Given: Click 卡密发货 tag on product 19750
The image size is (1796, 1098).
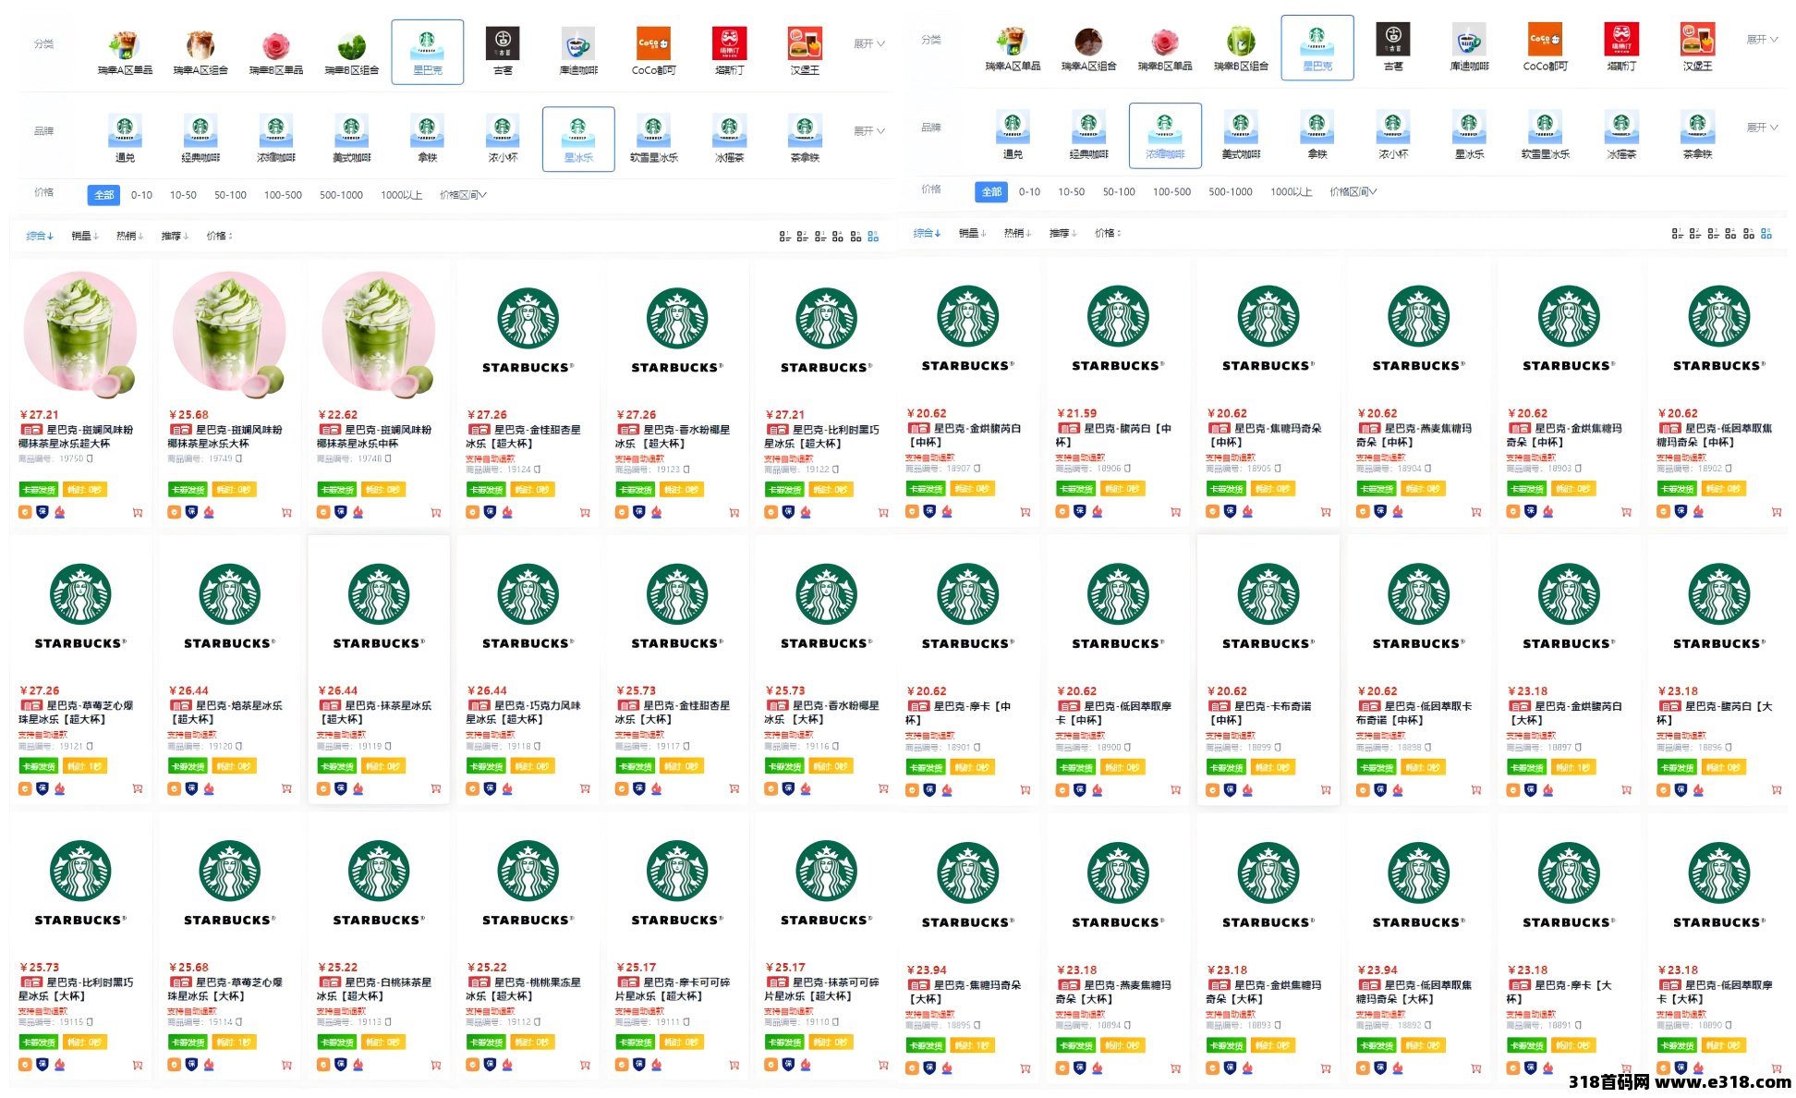Looking at the screenshot, I should (39, 490).
